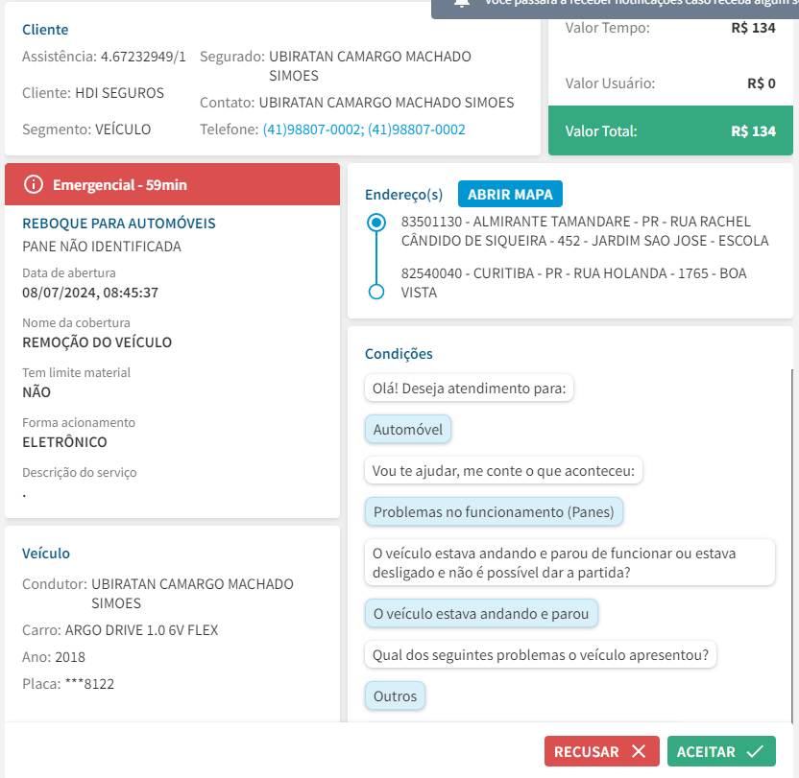Click the notification bell icon
This screenshot has height=778, width=799.
click(462, 4)
